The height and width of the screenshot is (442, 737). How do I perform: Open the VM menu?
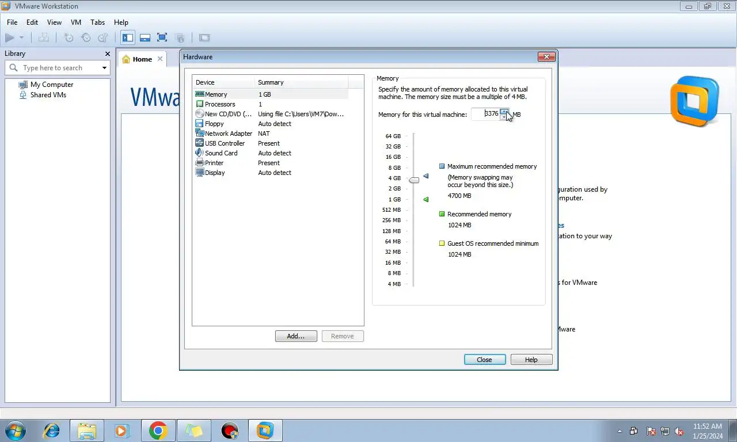(x=76, y=22)
